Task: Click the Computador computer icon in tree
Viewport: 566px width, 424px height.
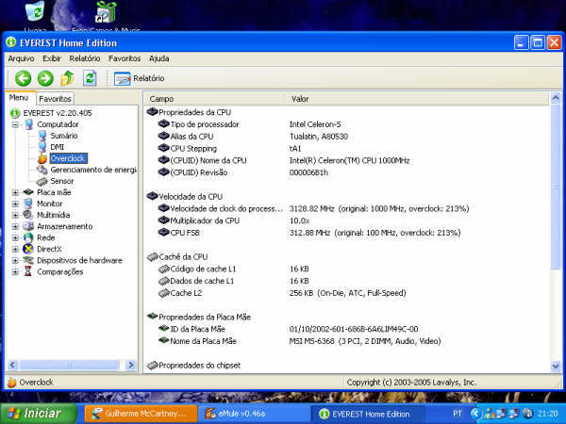Action: (x=29, y=124)
